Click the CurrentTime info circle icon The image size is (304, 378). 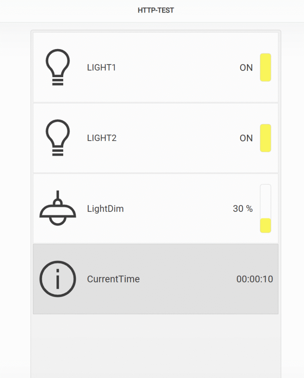pos(58,279)
